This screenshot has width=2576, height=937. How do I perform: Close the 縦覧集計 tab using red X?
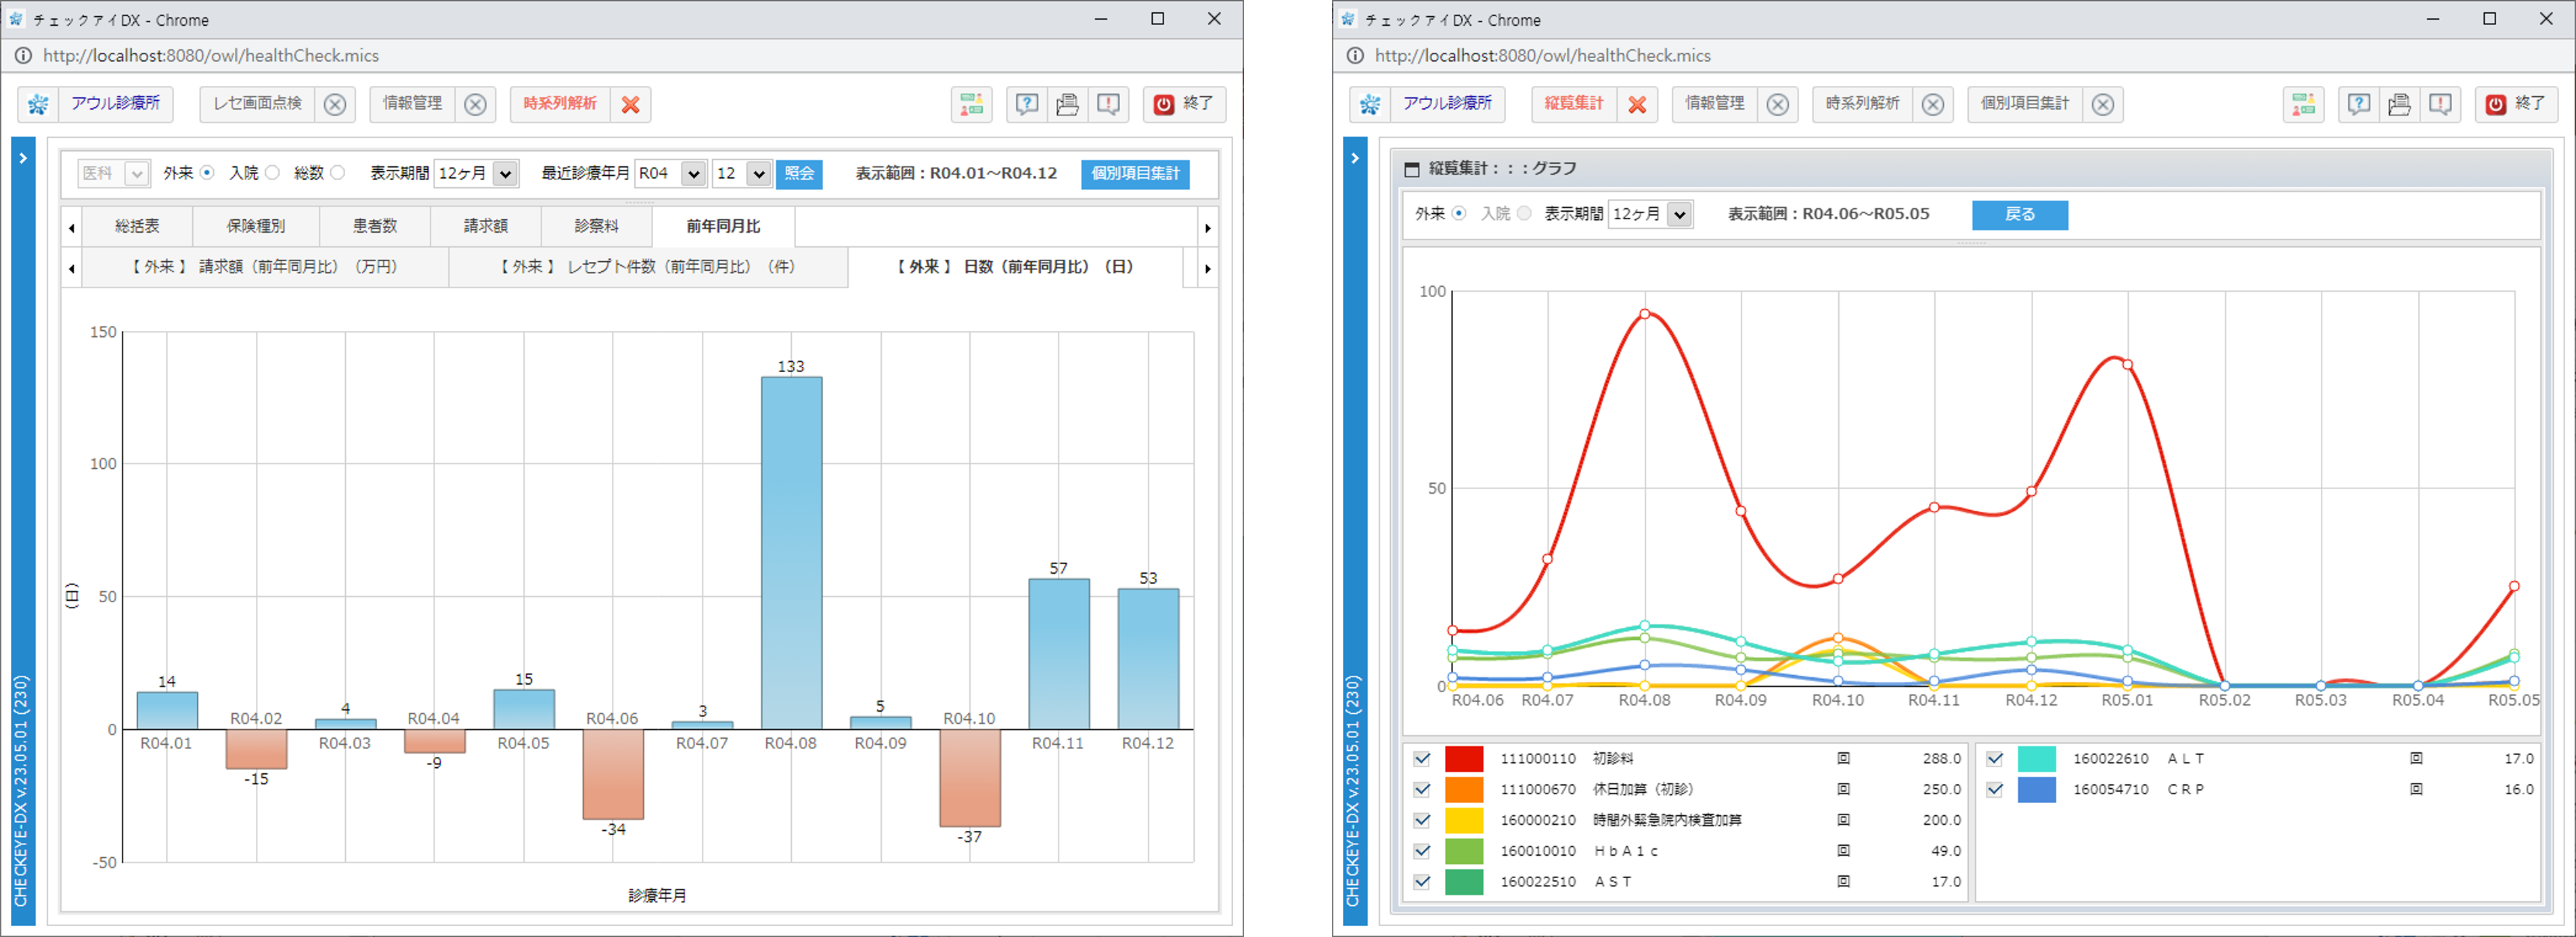1637,104
